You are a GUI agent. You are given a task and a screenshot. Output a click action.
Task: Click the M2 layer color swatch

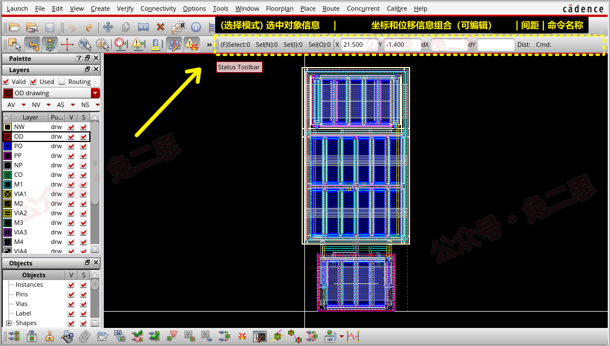[7, 203]
